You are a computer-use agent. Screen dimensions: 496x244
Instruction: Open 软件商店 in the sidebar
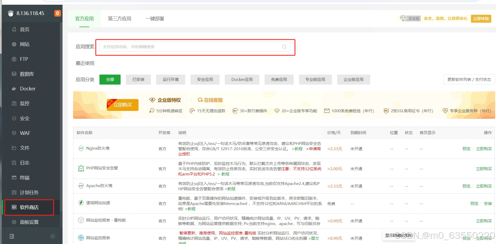coord(29,207)
